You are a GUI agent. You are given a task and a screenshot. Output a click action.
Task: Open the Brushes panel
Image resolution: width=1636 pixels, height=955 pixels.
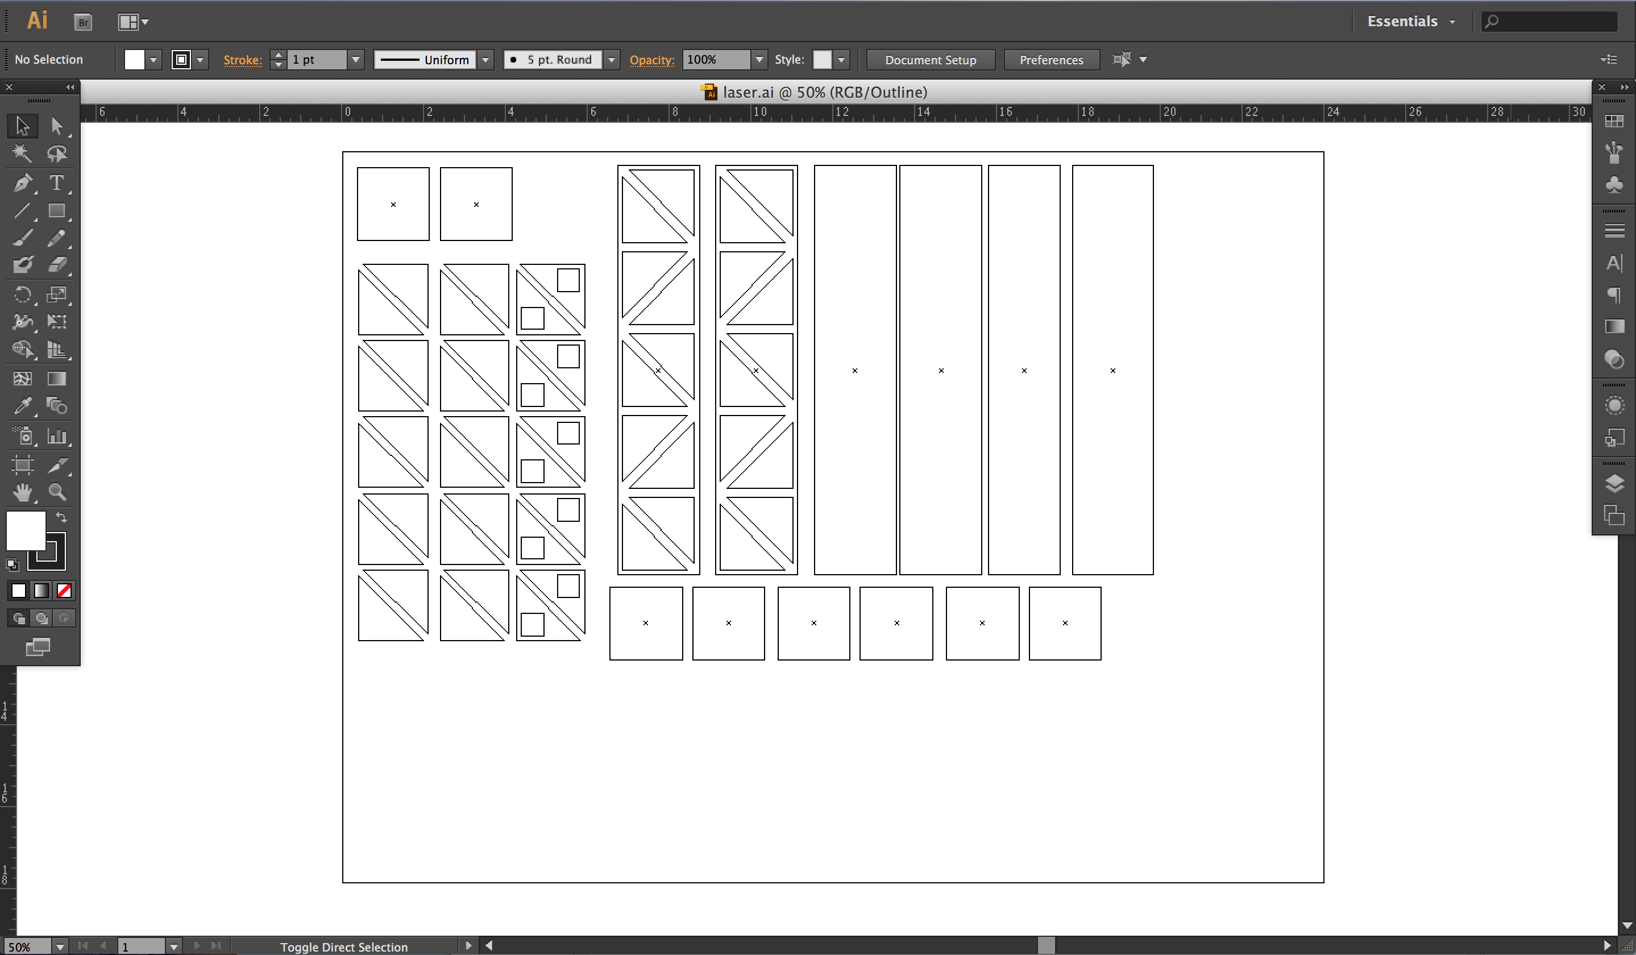pos(1614,151)
